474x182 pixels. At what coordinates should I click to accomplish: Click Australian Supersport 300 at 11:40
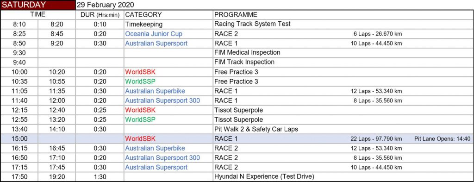(162, 100)
